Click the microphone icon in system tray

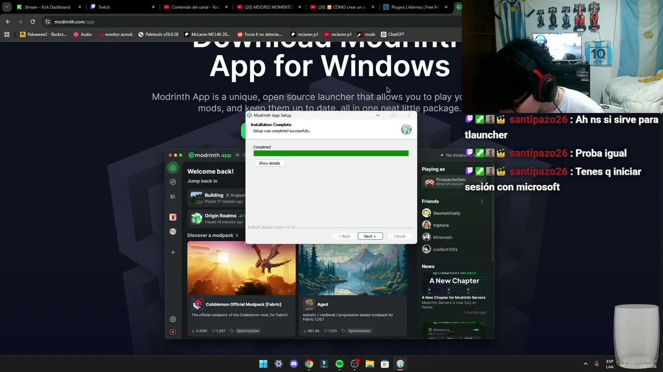[x=597, y=364]
